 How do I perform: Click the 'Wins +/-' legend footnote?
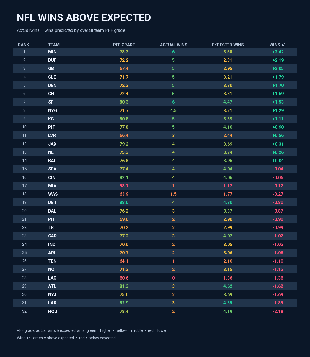click(66, 338)
